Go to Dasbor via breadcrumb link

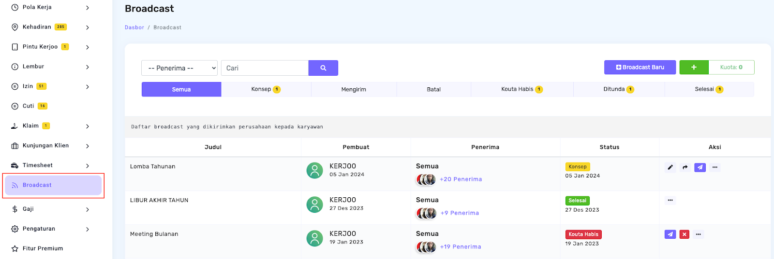[134, 27]
